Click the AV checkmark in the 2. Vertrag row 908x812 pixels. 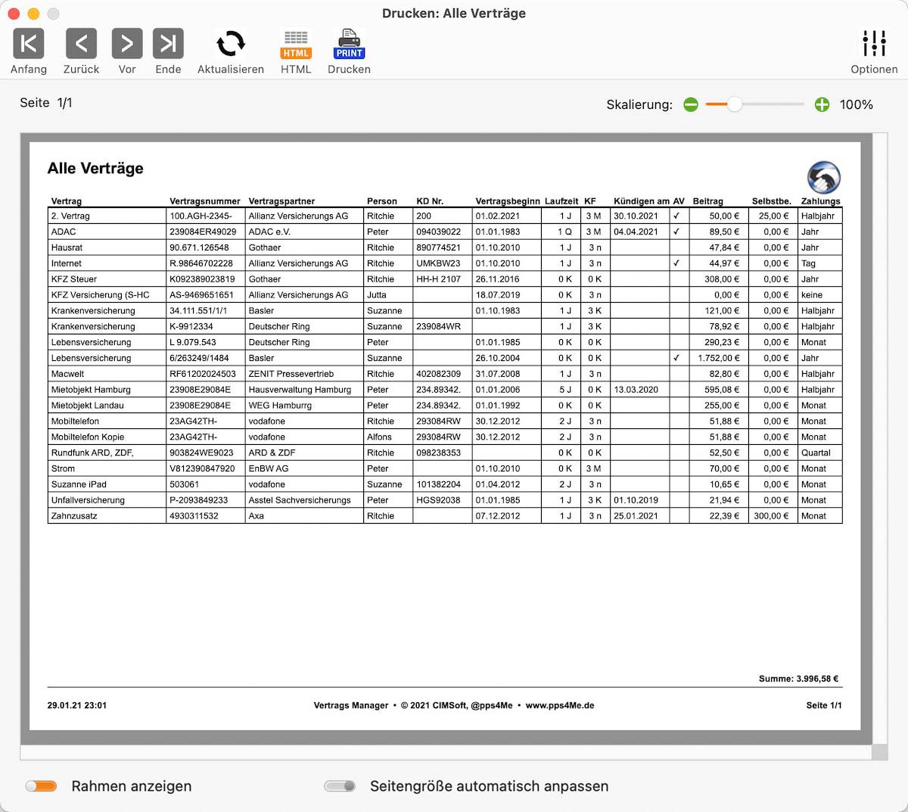676,216
